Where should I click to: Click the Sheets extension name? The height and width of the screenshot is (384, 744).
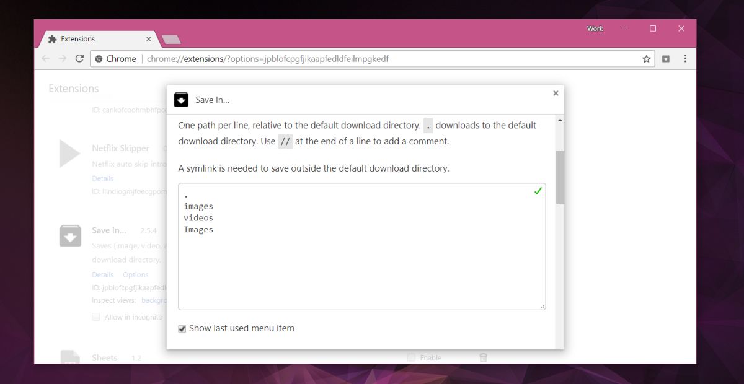(104, 358)
